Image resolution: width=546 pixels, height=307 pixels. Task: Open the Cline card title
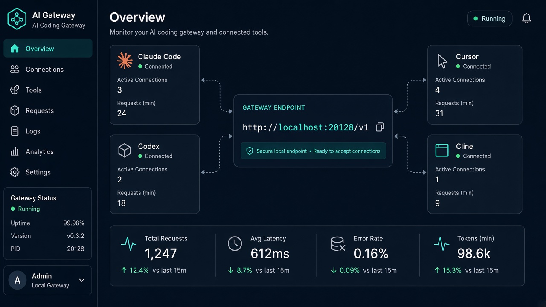[x=465, y=146]
